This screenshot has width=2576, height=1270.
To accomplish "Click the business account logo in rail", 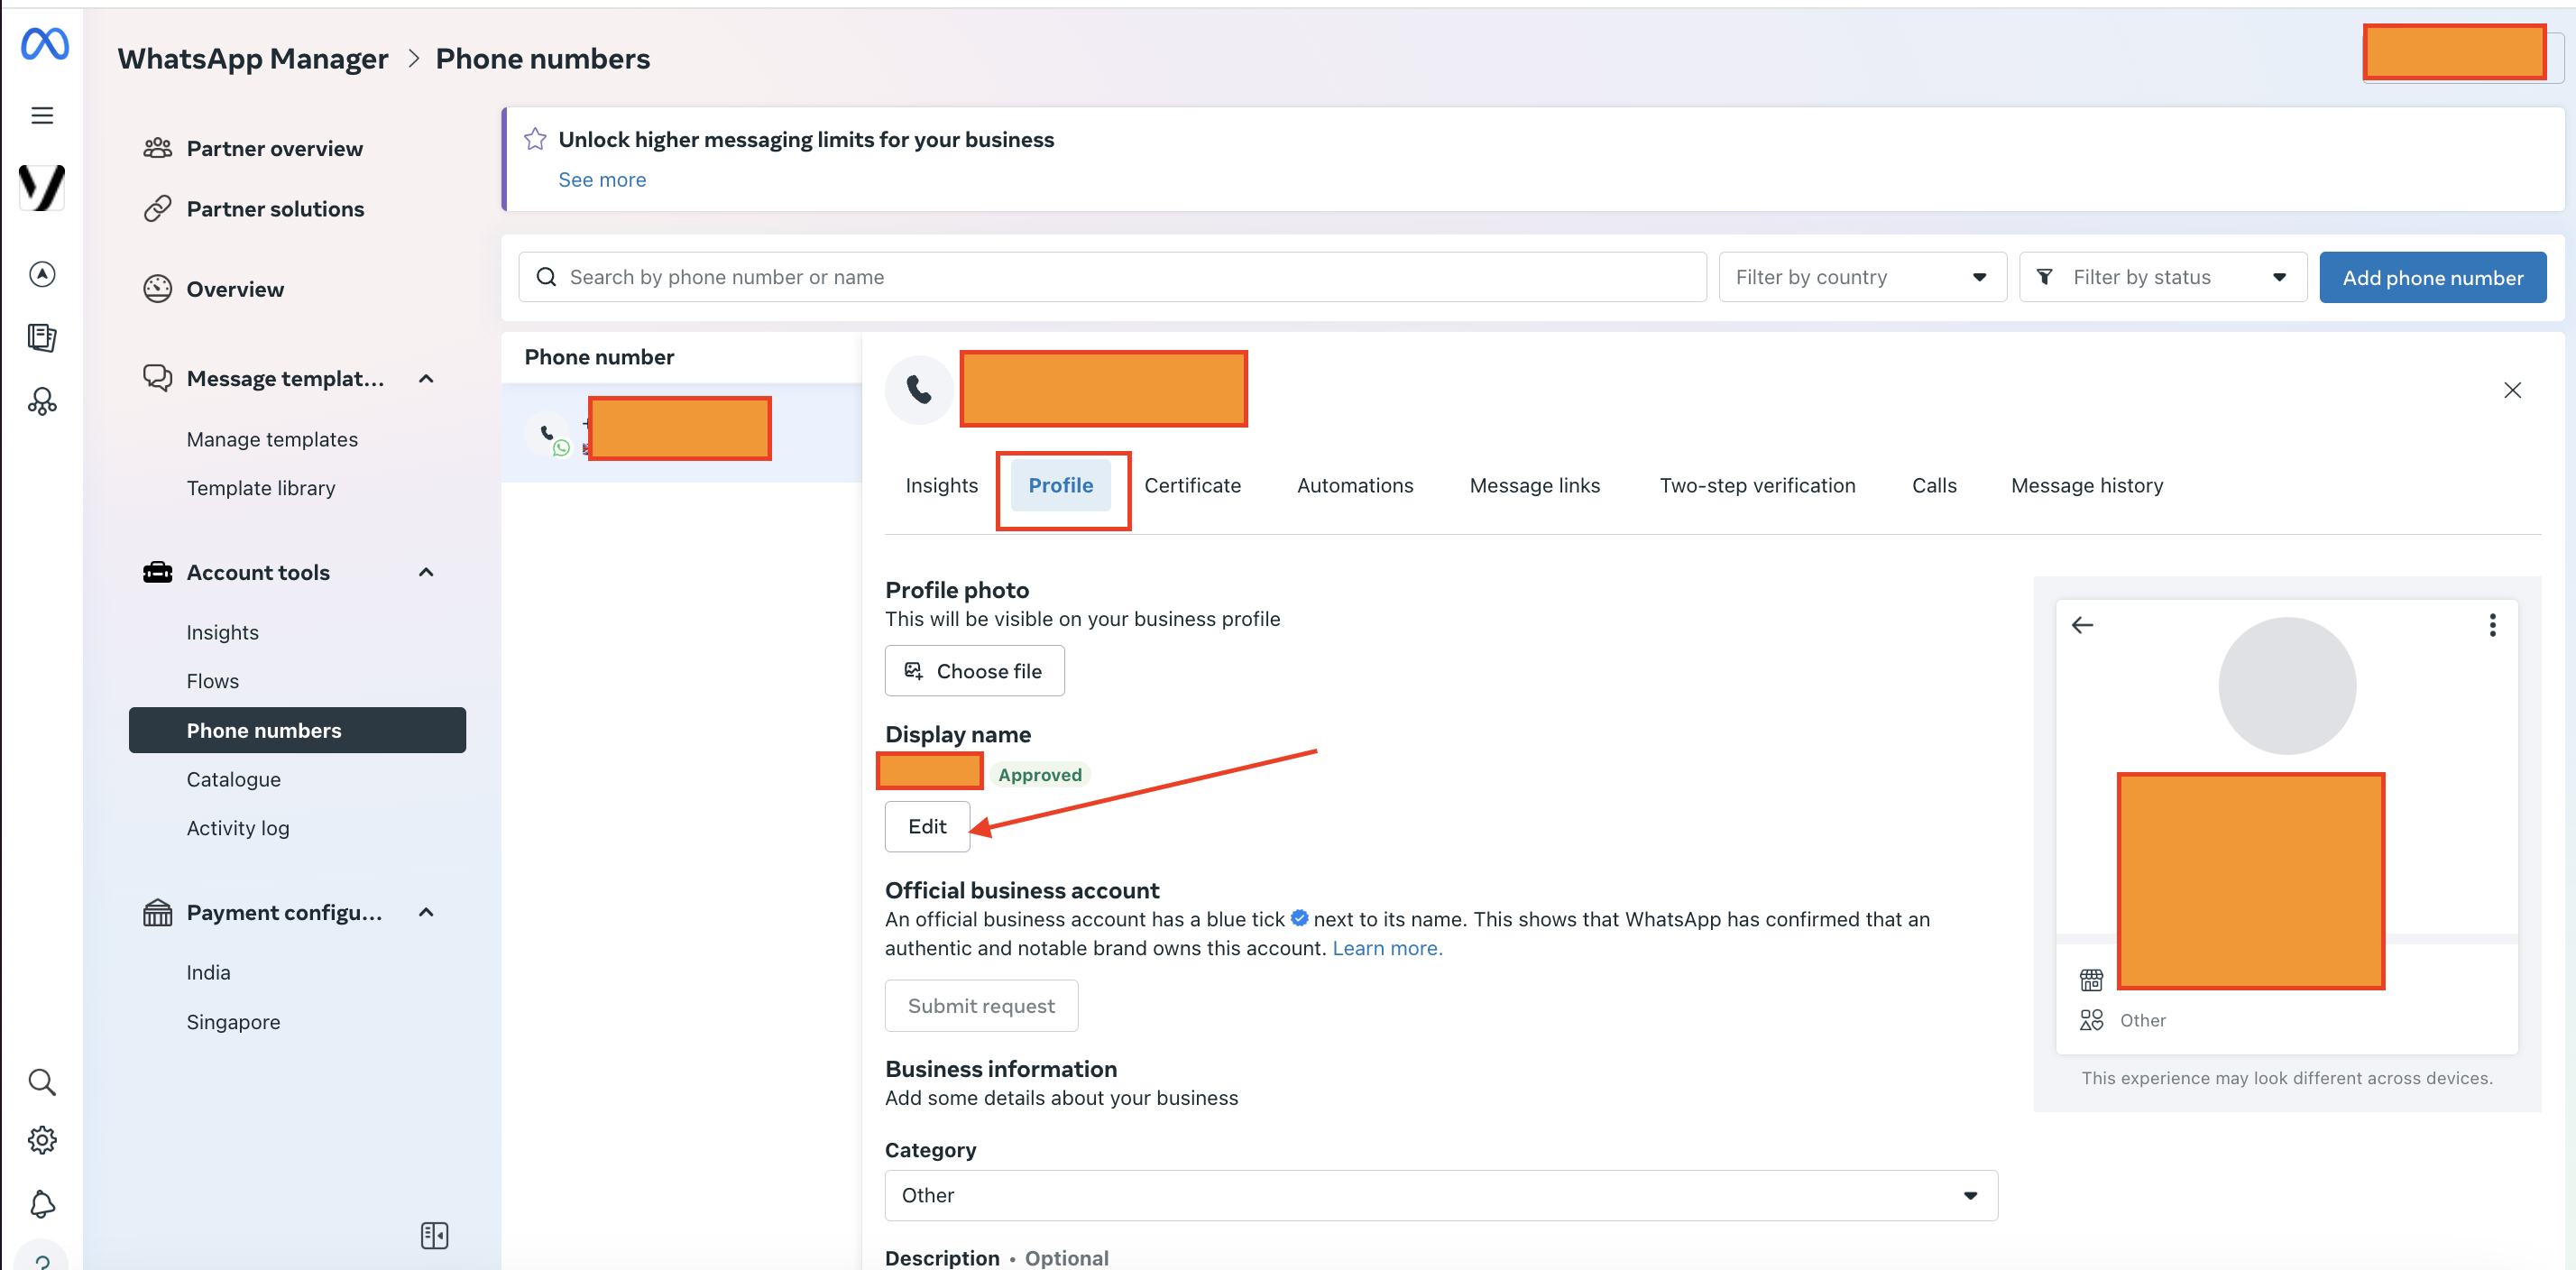I will [x=42, y=187].
